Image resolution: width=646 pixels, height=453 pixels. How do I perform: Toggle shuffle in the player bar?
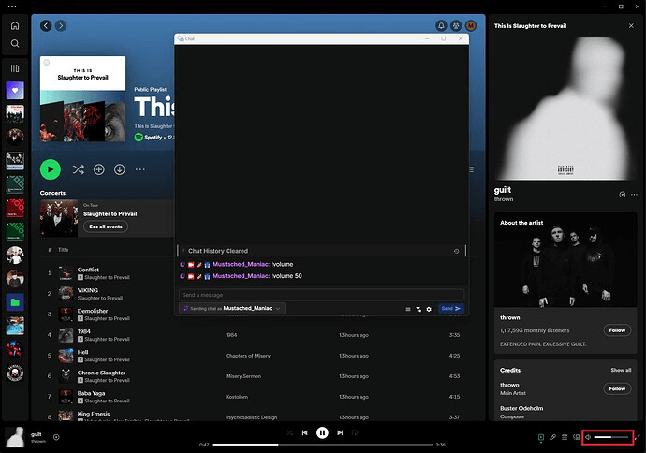coord(290,432)
